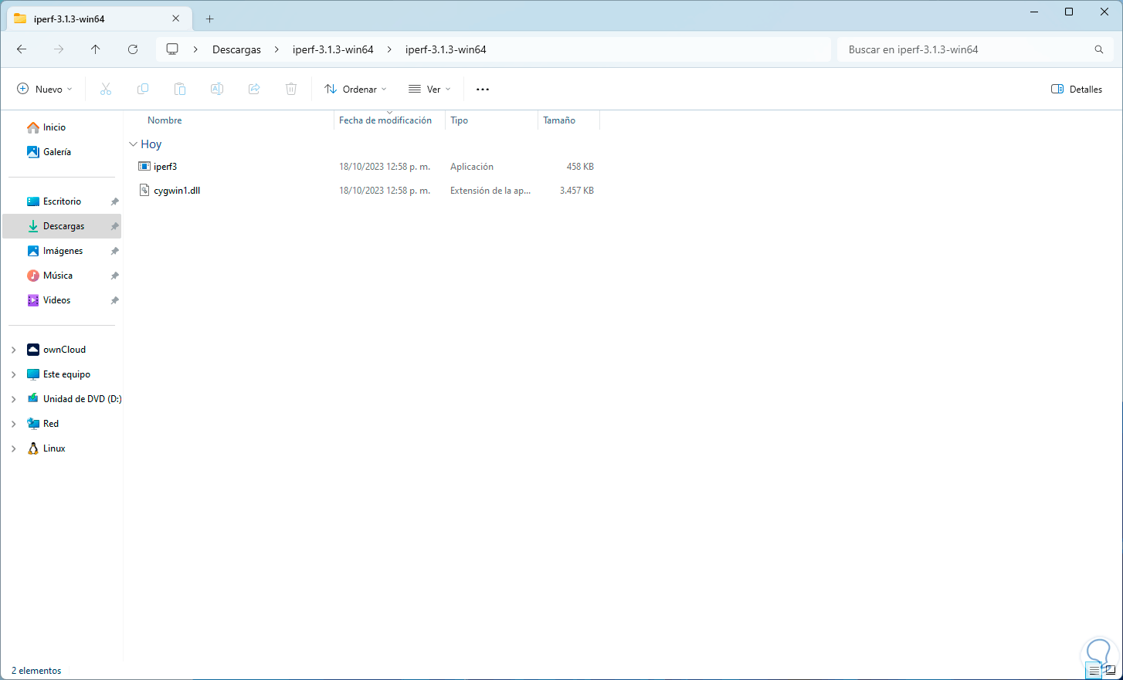Image resolution: width=1123 pixels, height=680 pixels.
Task: Expand the Unidad de DVD (D:) node
Action: 14,399
